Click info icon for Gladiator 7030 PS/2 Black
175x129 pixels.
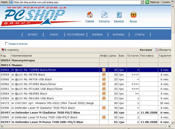pyautogui.click(x=104, y=108)
